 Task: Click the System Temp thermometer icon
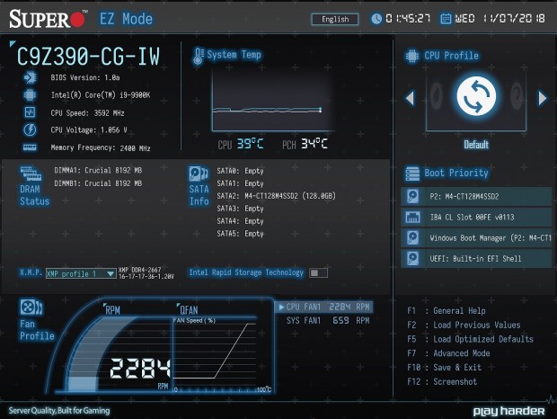[x=199, y=56]
